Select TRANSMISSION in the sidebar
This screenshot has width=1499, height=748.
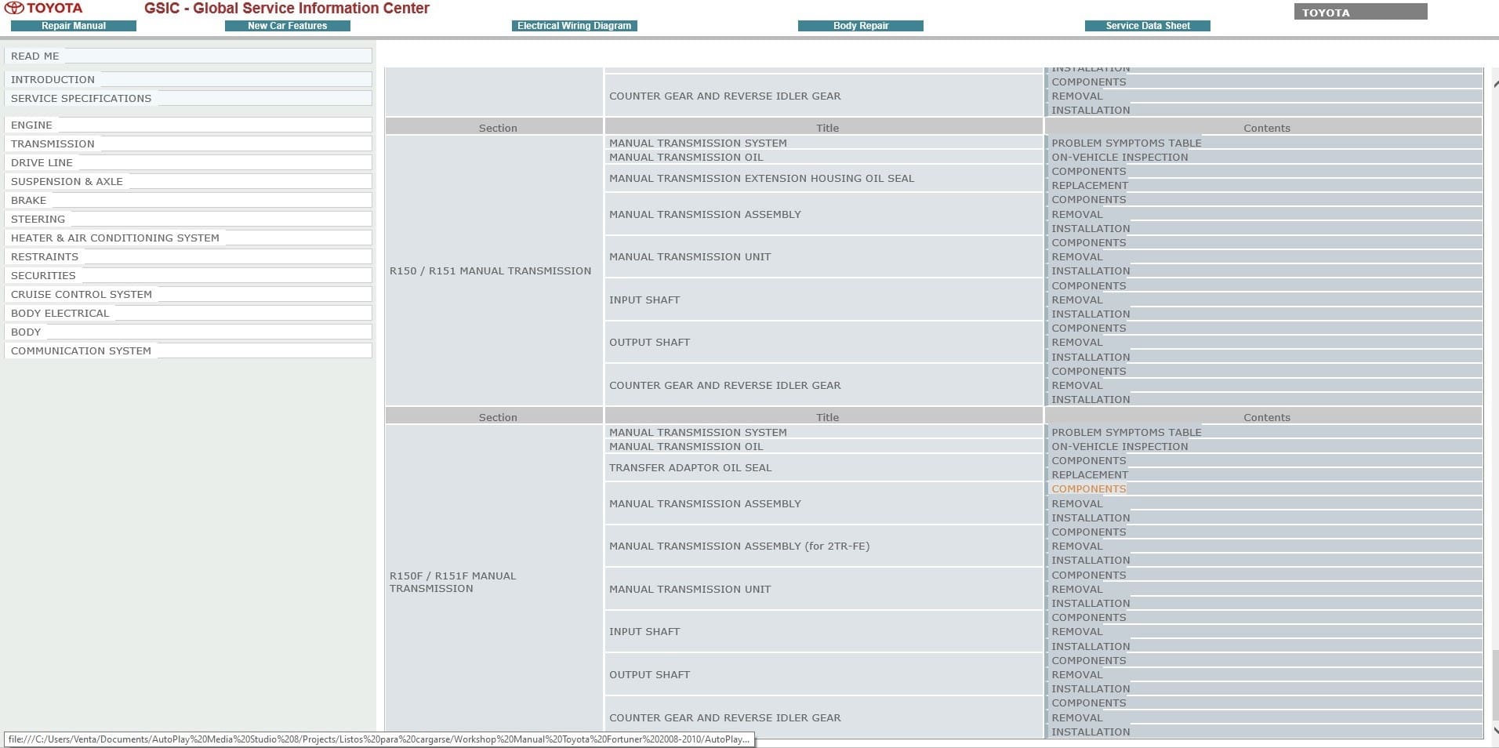tap(188, 143)
